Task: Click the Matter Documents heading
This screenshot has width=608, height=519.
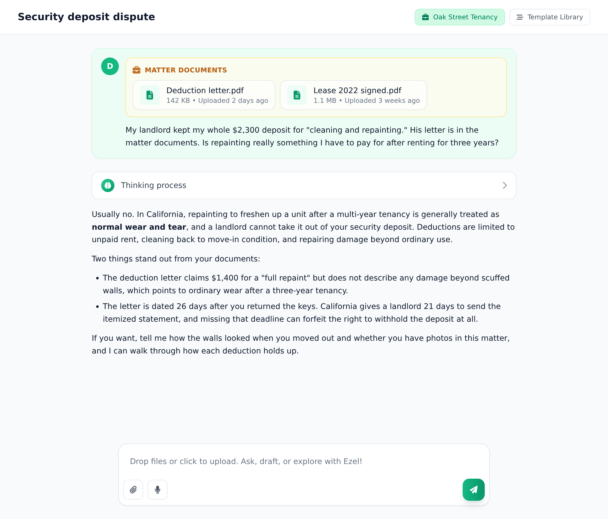Action: point(186,70)
